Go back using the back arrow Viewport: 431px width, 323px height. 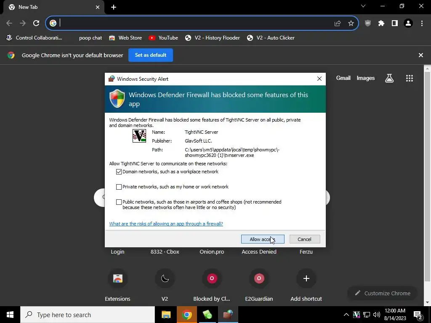click(9, 23)
